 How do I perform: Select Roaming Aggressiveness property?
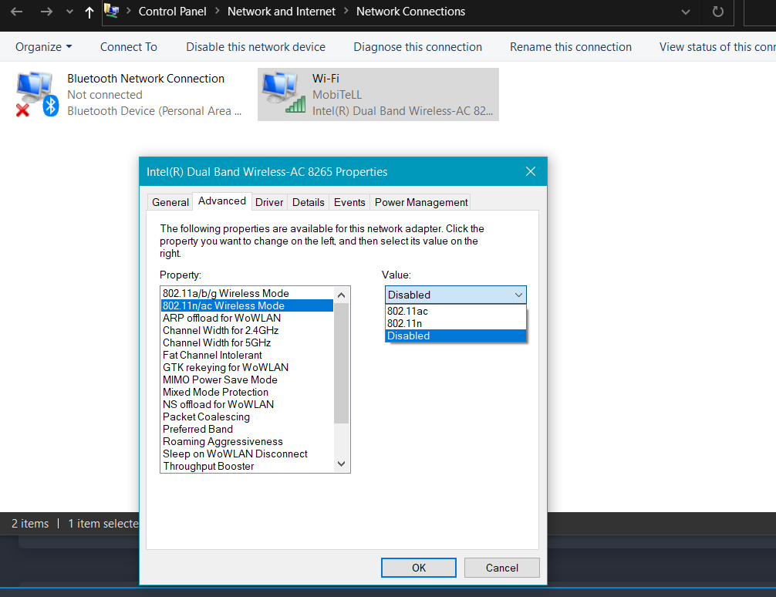point(247,441)
